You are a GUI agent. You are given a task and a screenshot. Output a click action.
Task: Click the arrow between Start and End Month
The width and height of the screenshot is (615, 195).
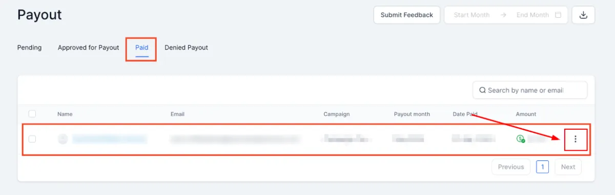503,15
